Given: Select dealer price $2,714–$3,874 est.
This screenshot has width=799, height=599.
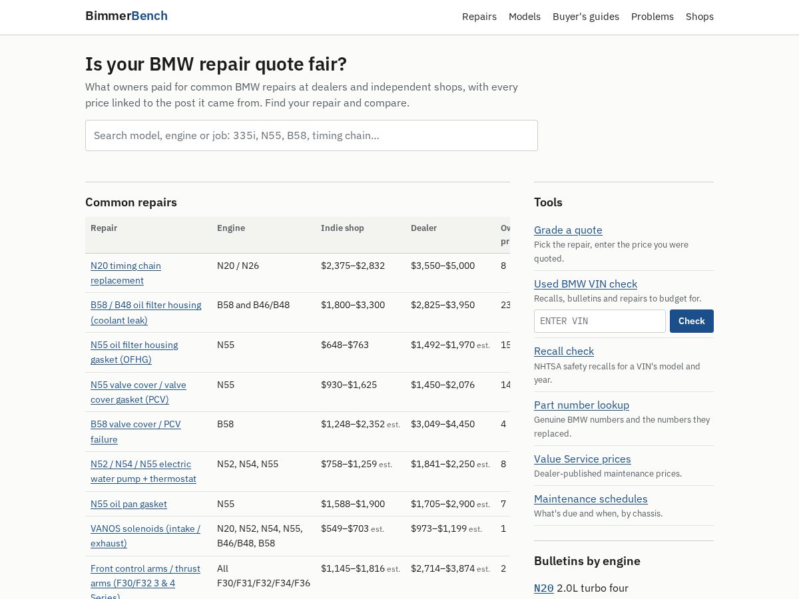Looking at the screenshot, I should pos(450,568).
